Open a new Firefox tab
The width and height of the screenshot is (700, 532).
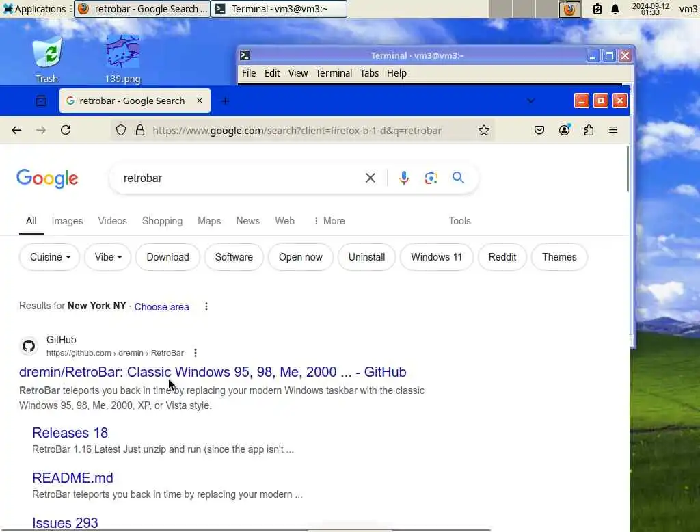[226, 101]
